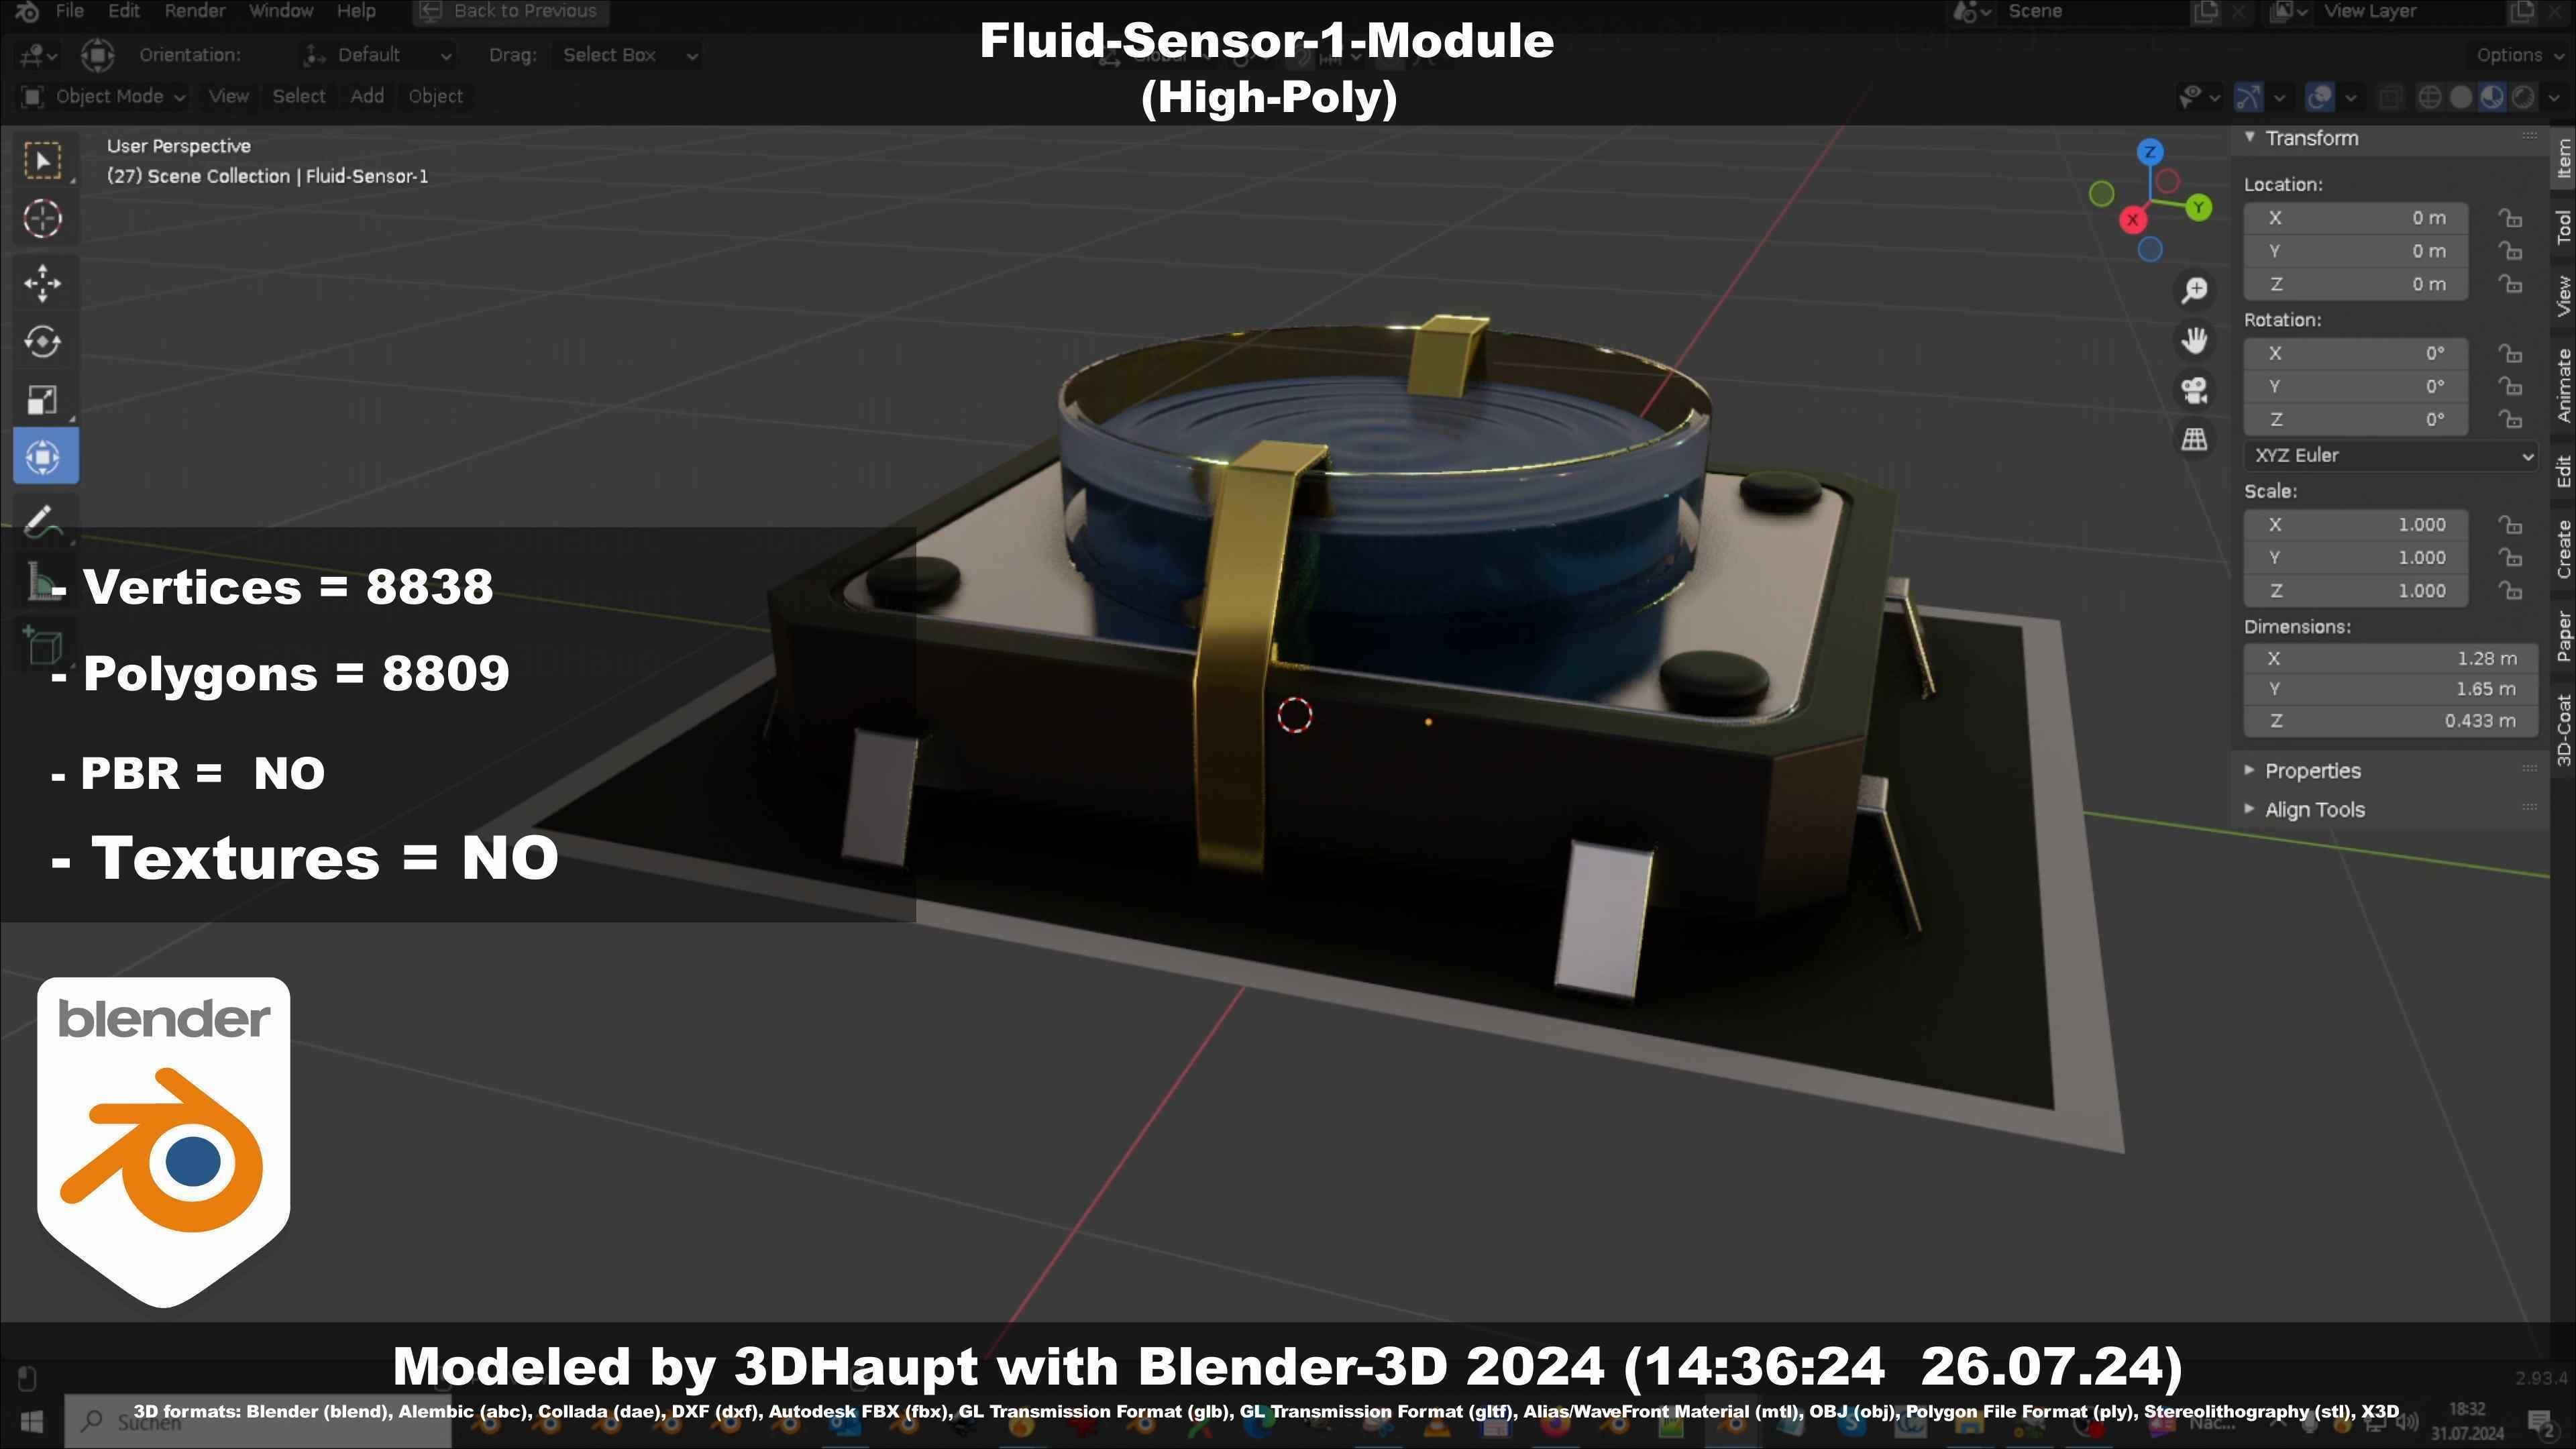This screenshot has height=1449, width=2576.
Task: Toggle X-Ray mode in header
Action: tap(2390, 97)
